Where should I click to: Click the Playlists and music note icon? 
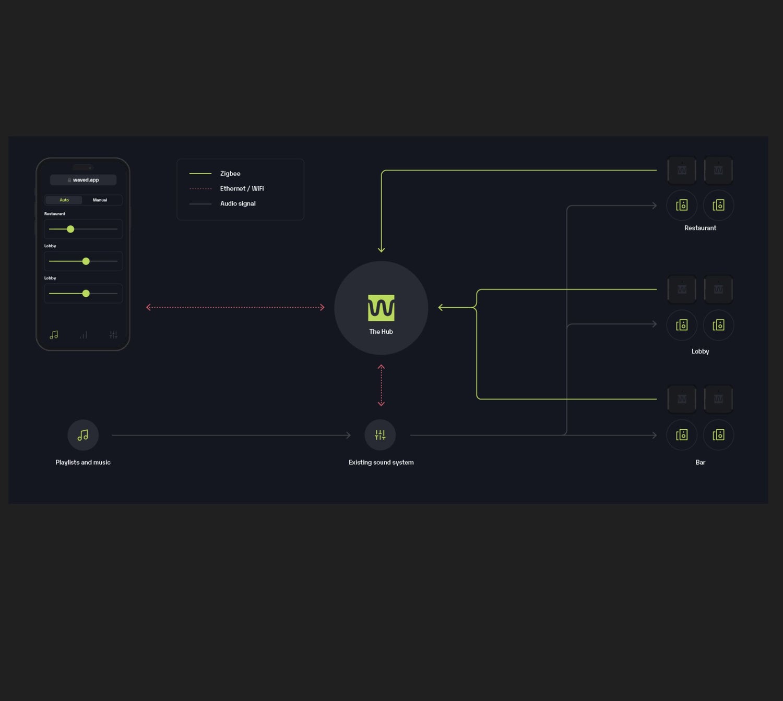pos(83,435)
